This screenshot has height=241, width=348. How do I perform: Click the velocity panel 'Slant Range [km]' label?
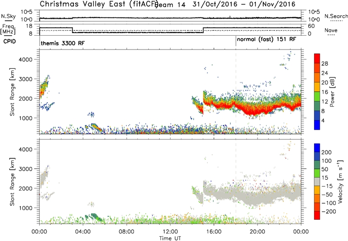pos(12,182)
